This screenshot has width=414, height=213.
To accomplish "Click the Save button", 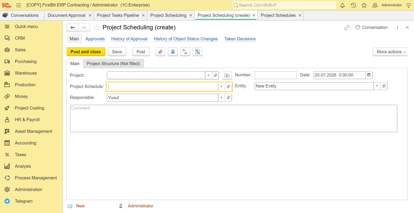I will [x=117, y=52].
